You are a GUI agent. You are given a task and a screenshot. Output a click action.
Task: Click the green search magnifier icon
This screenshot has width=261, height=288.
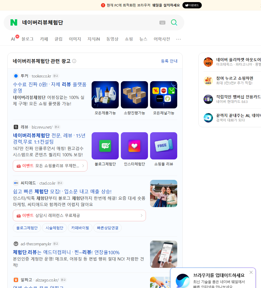coord(174,23)
